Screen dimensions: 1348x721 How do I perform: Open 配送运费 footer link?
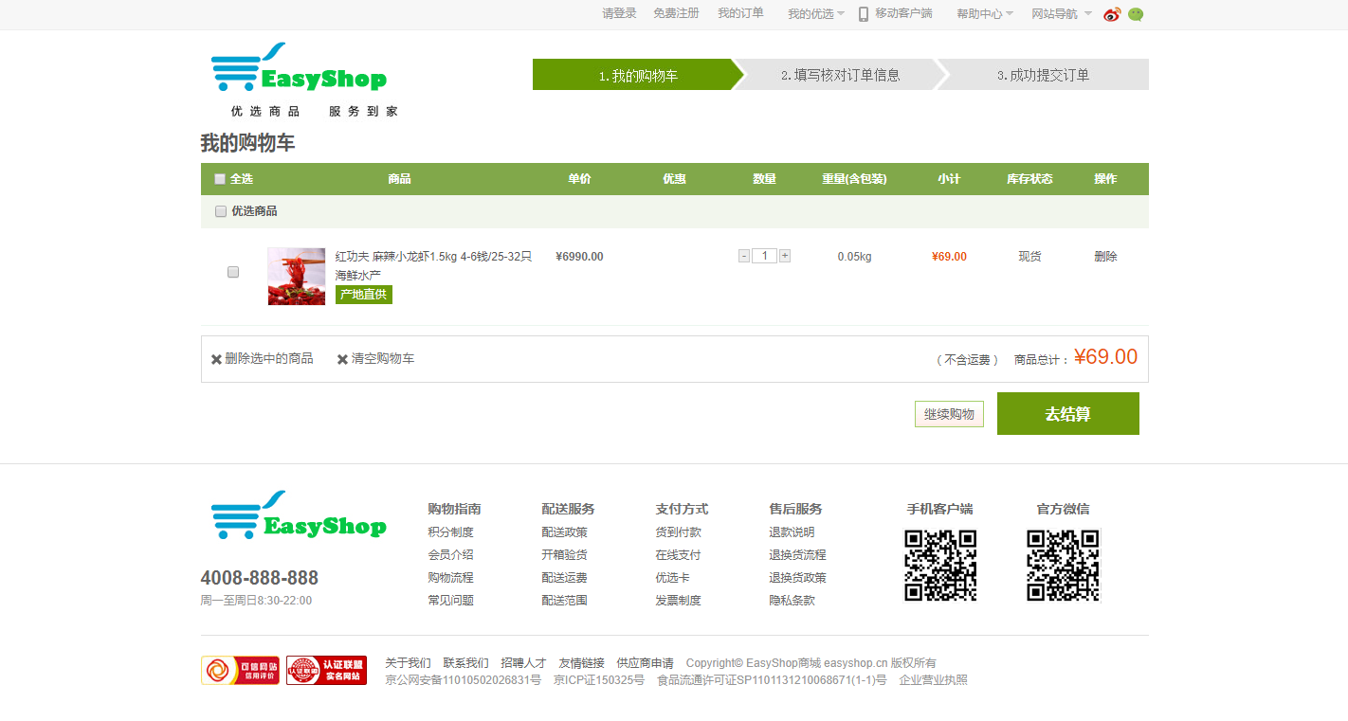click(x=564, y=578)
